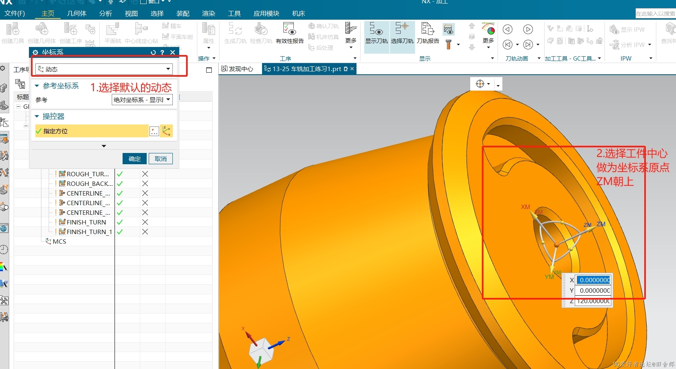
Task: Click the go-to-end animation button
Action: (x=528, y=45)
